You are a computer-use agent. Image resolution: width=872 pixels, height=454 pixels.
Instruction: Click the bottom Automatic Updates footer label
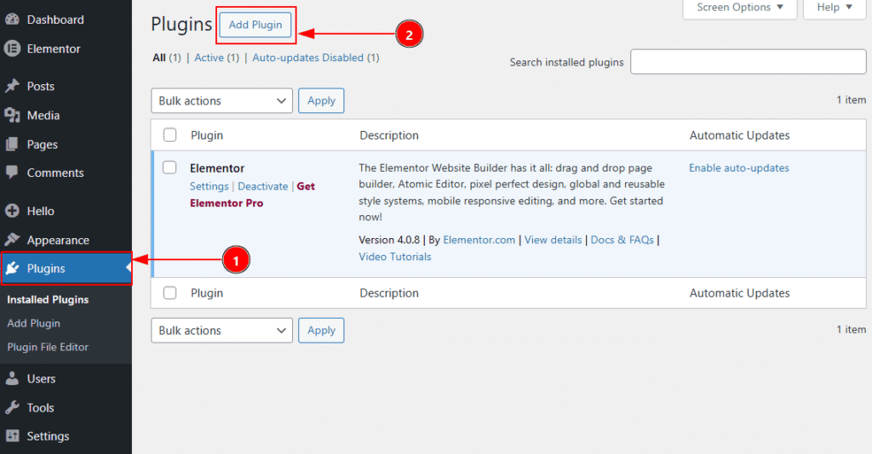point(740,292)
